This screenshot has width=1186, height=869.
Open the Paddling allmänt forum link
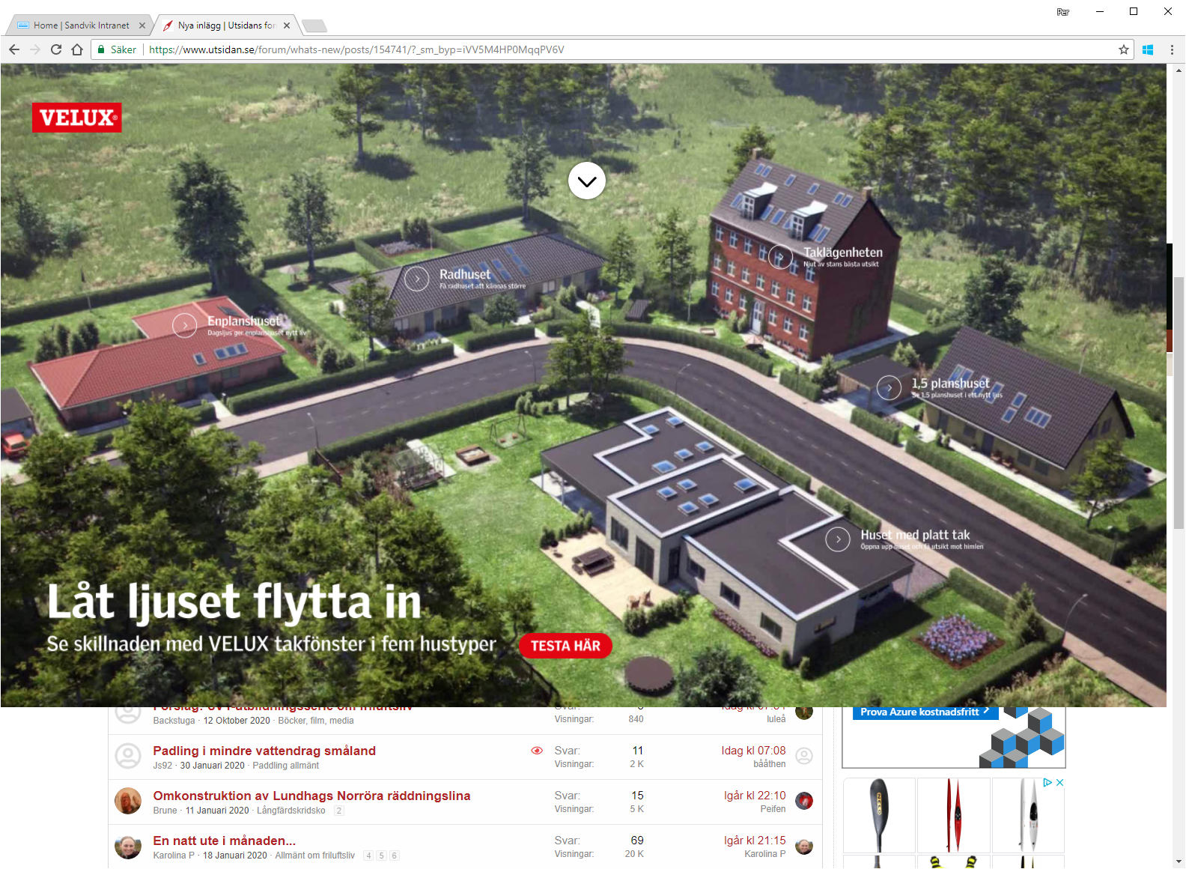[x=285, y=766]
